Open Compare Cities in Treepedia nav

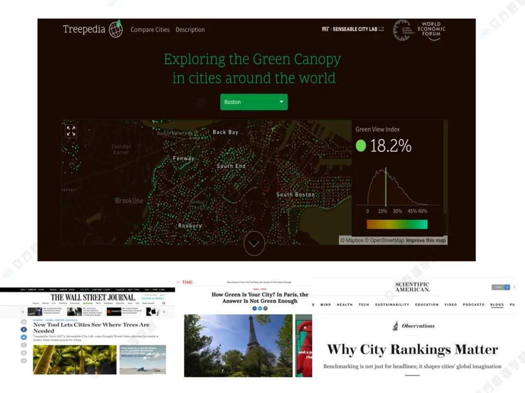coord(150,30)
